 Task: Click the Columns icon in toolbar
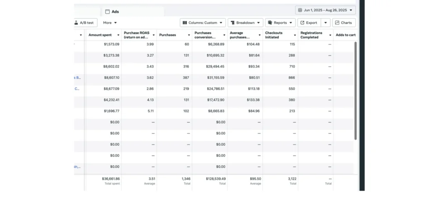coord(185,23)
